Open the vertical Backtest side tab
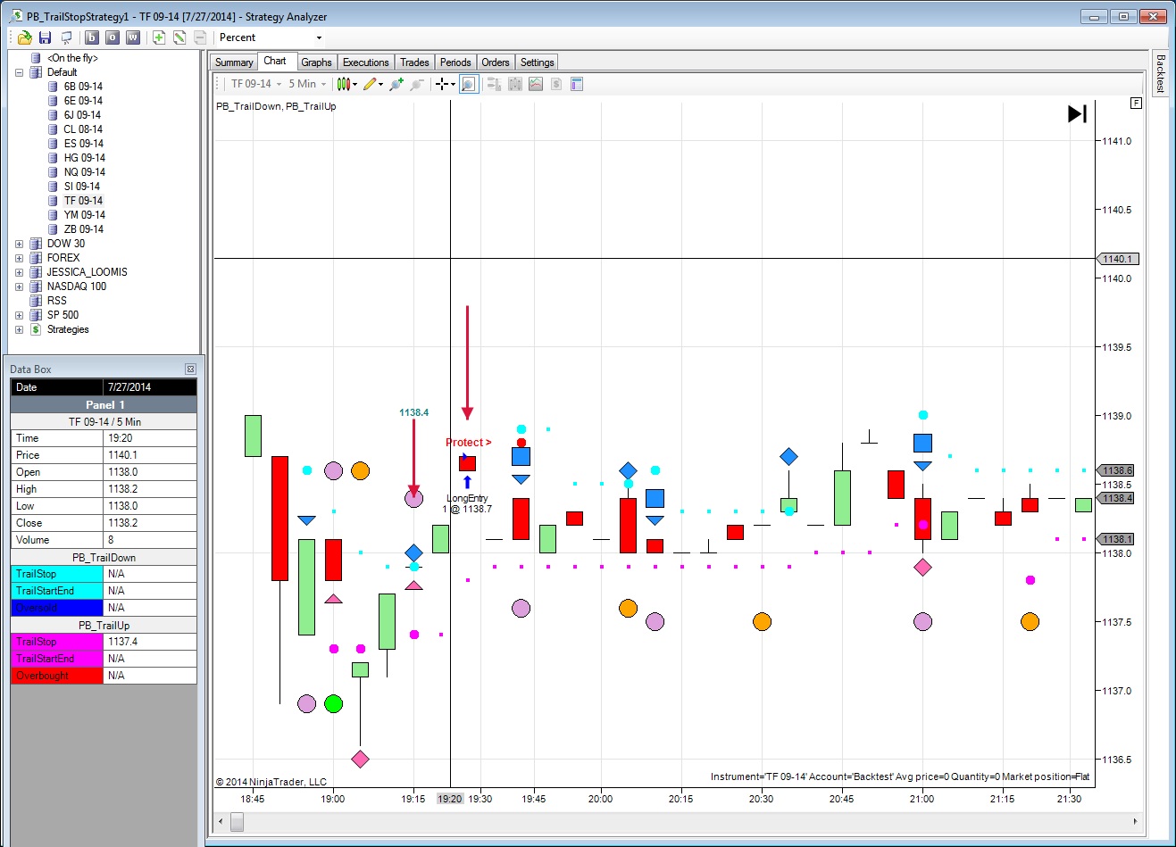This screenshot has width=1176, height=847. (x=1161, y=73)
